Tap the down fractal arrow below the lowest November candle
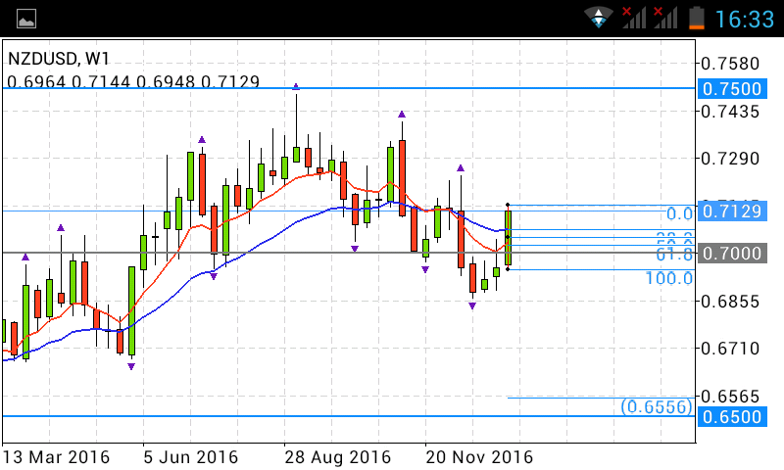Image resolution: width=784 pixels, height=470 pixels. point(472,306)
